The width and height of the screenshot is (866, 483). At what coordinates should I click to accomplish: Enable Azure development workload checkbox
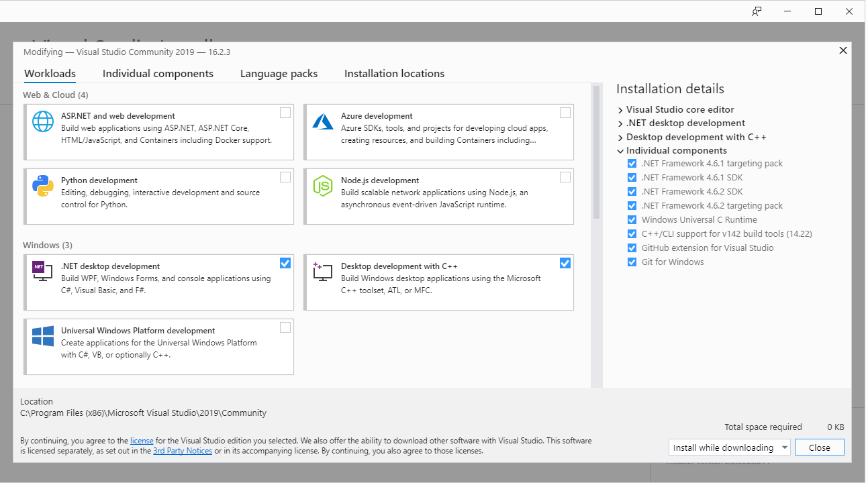point(565,113)
